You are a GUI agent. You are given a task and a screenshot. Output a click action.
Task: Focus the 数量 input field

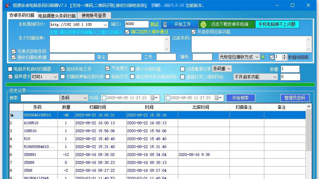[x=290, y=69]
